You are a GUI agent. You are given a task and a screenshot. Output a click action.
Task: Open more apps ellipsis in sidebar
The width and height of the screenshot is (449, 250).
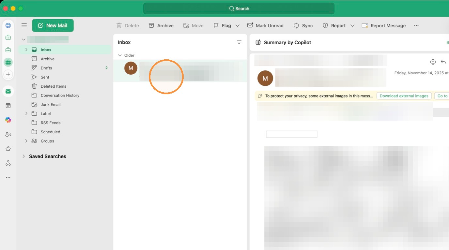8,177
